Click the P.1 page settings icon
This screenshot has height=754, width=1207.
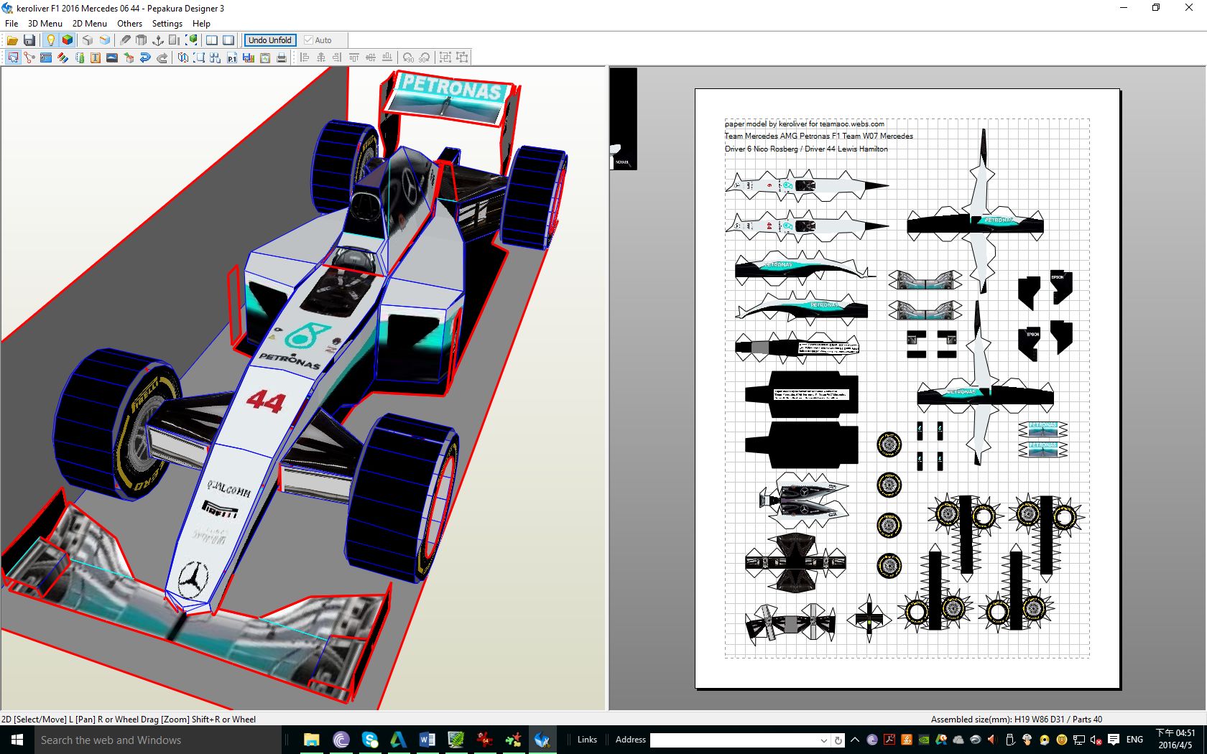click(232, 57)
